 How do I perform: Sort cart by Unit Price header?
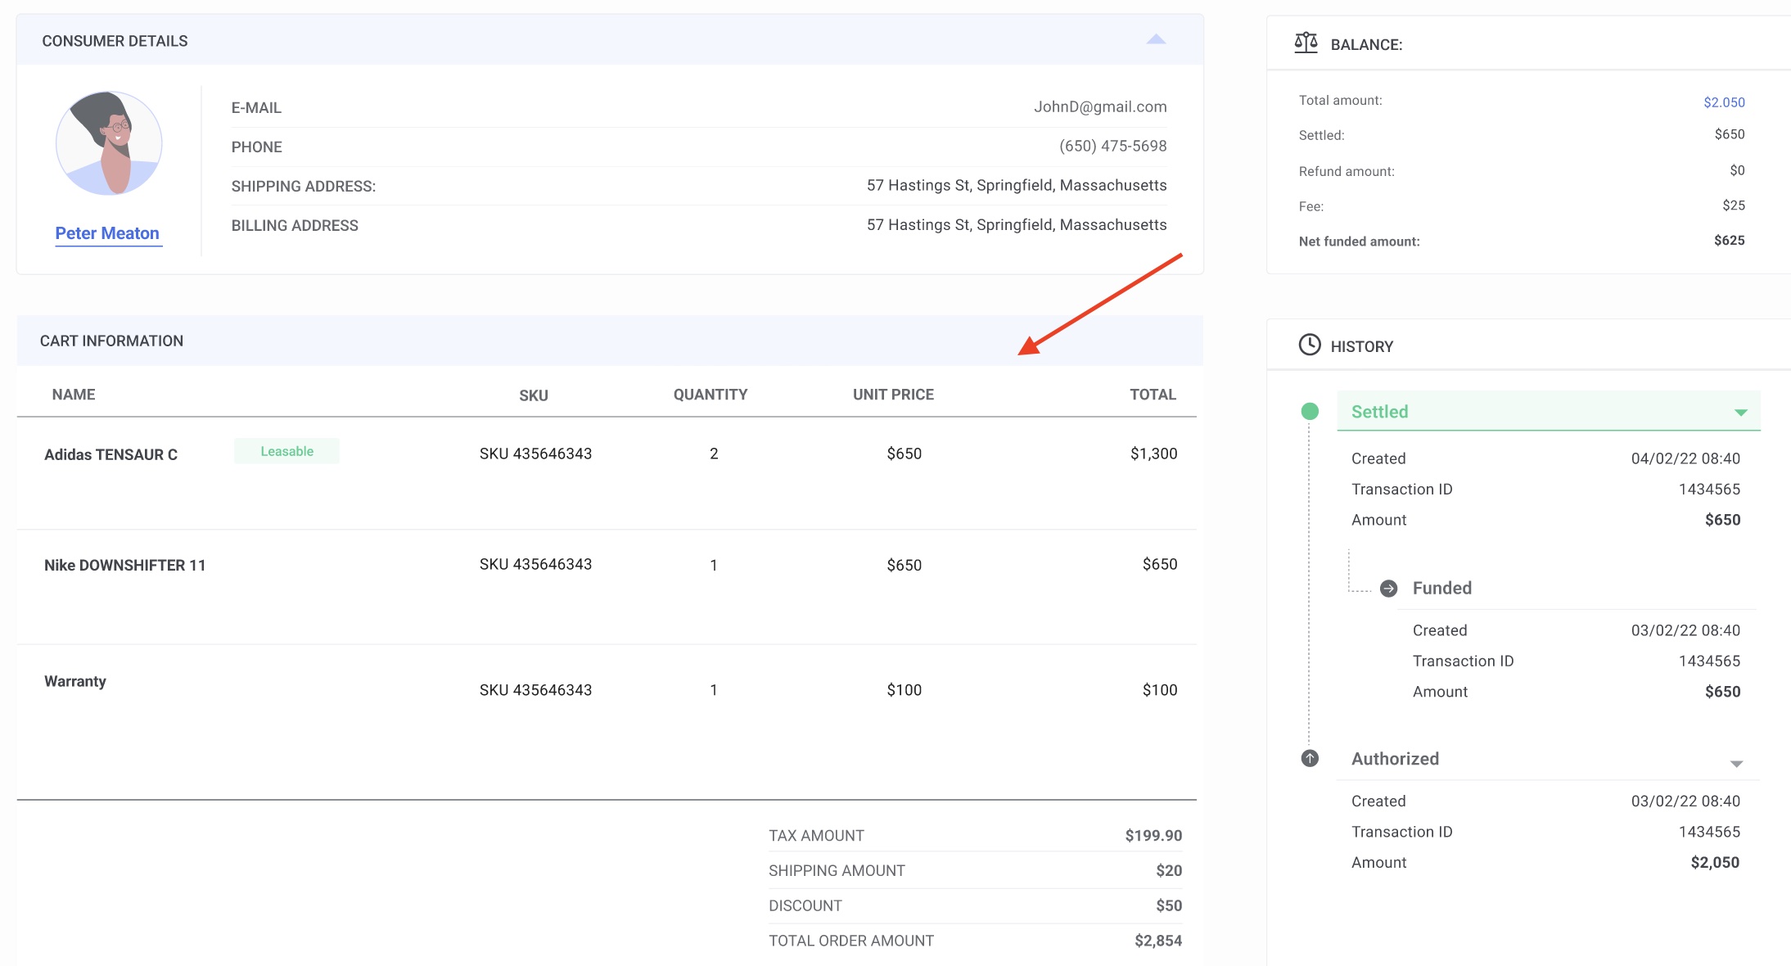(x=893, y=395)
